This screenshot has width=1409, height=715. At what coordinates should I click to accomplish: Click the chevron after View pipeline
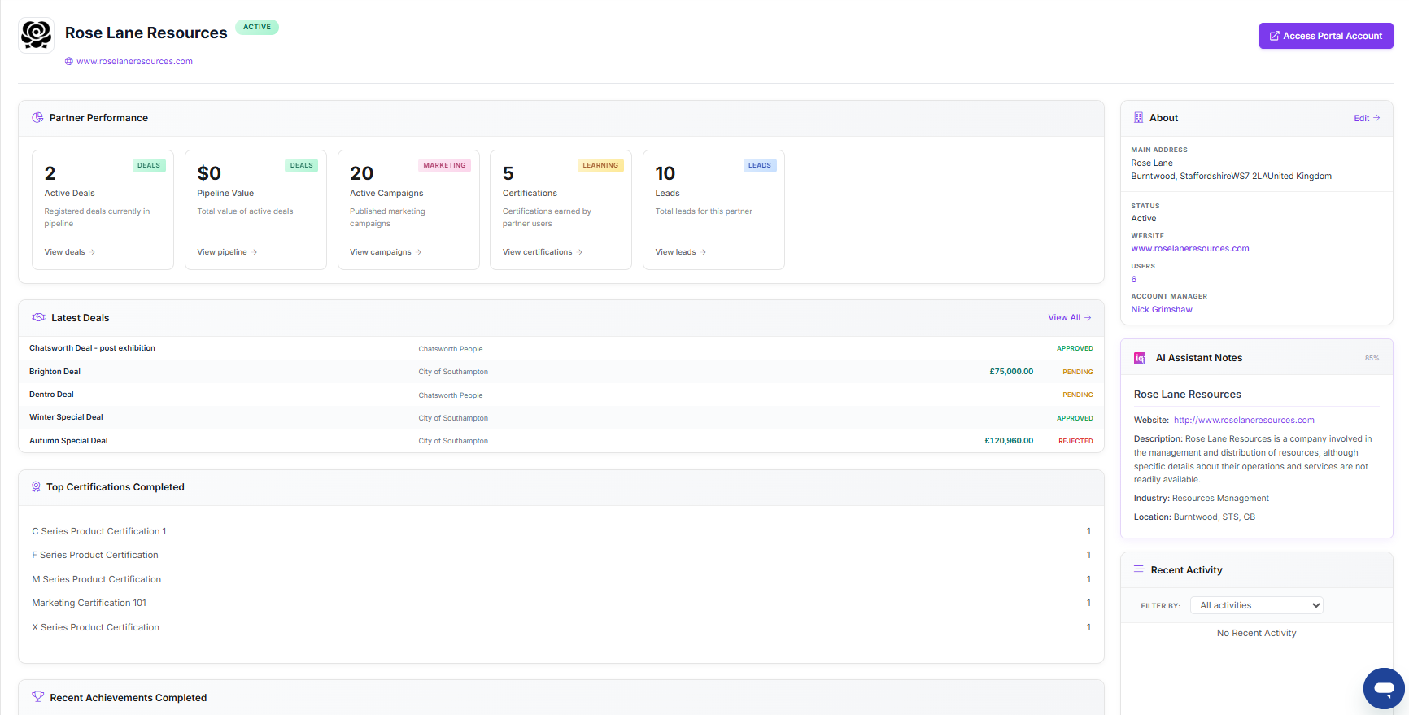pos(255,252)
